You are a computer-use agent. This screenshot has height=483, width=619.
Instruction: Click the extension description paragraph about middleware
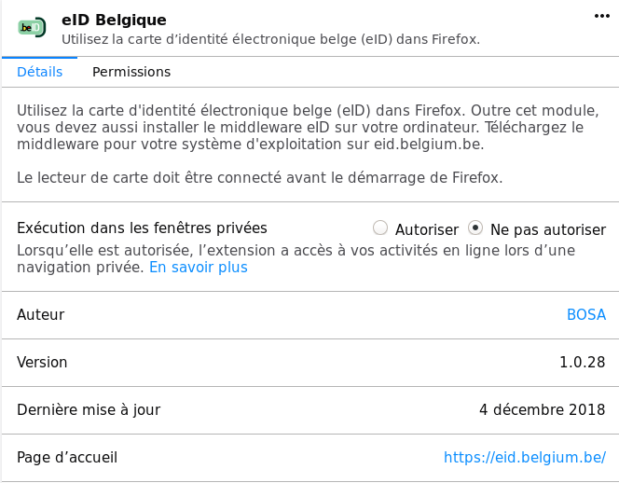click(x=308, y=127)
